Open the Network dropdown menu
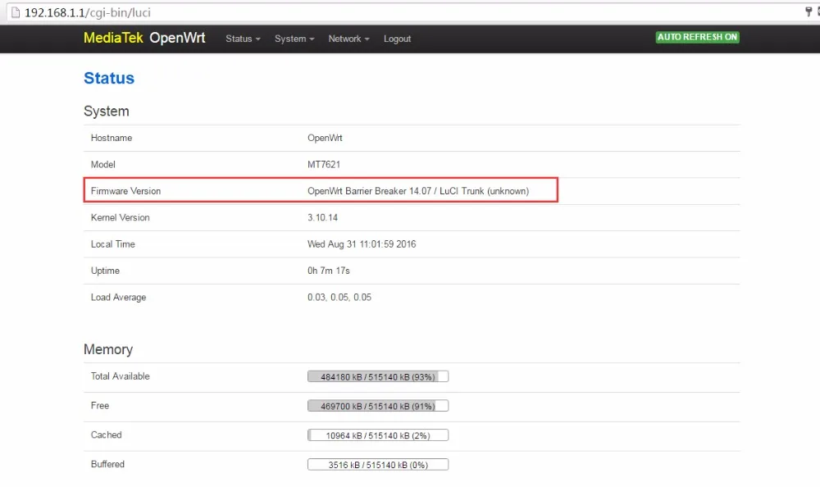820x487 pixels. click(x=348, y=39)
